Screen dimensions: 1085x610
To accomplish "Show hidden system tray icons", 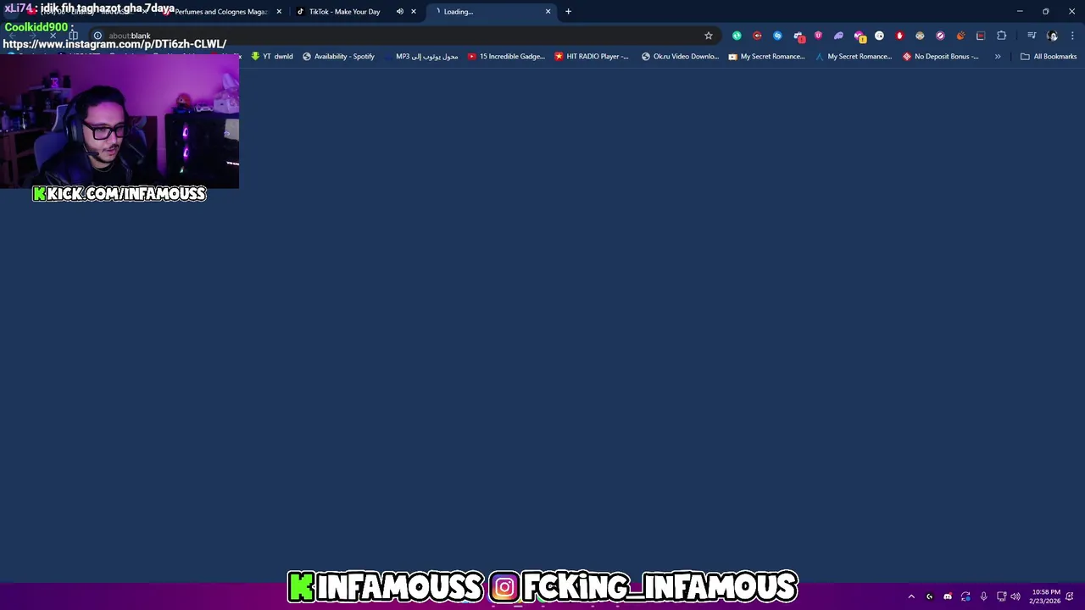I will 911,596.
